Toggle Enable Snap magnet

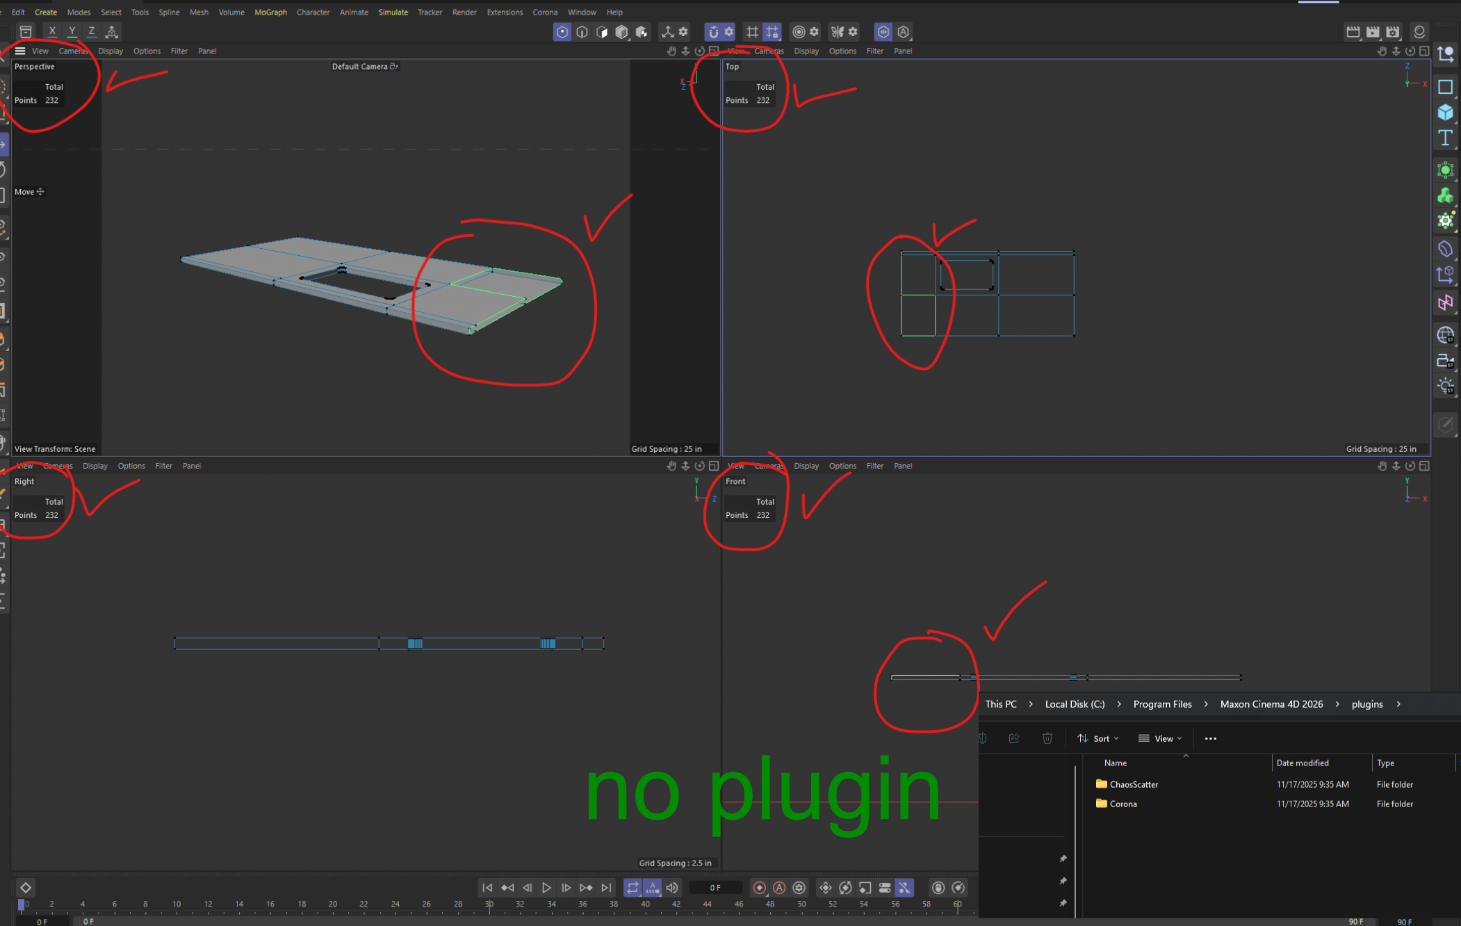(713, 32)
